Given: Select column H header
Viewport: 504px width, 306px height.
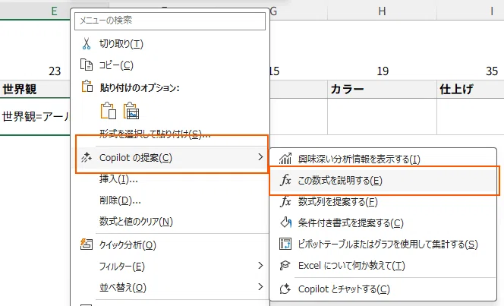Looking at the screenshot, I should coord(383,11).
